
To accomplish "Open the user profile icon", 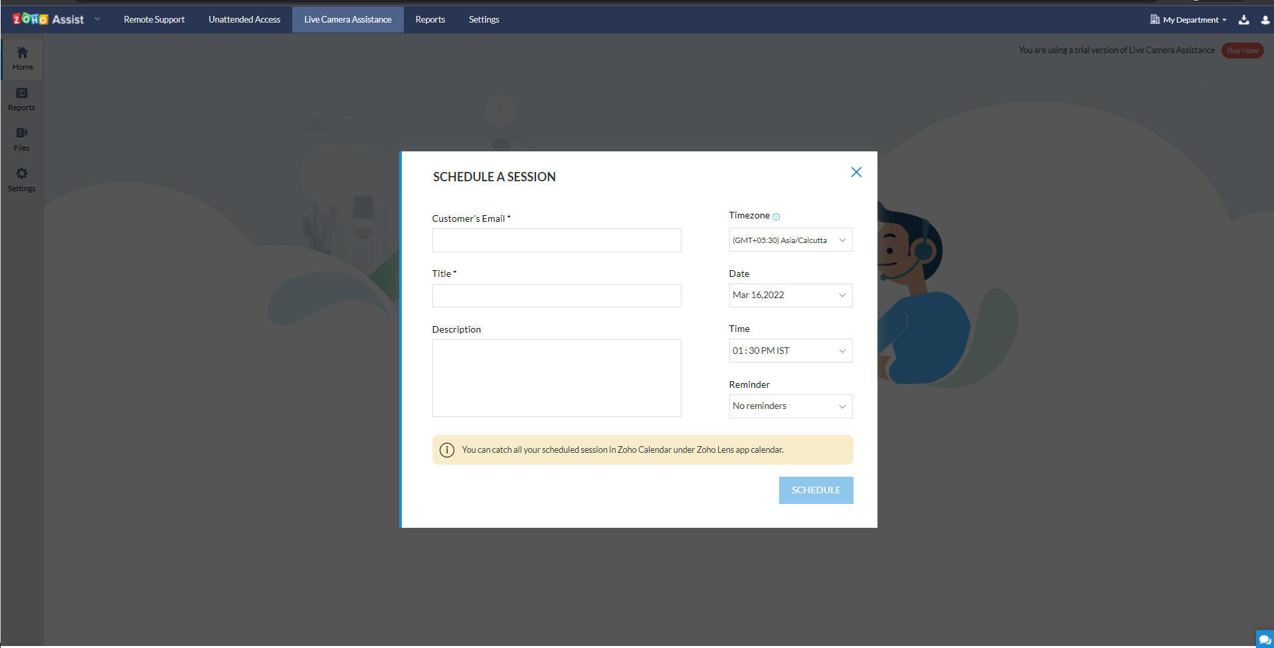I will pos(1265,20).
